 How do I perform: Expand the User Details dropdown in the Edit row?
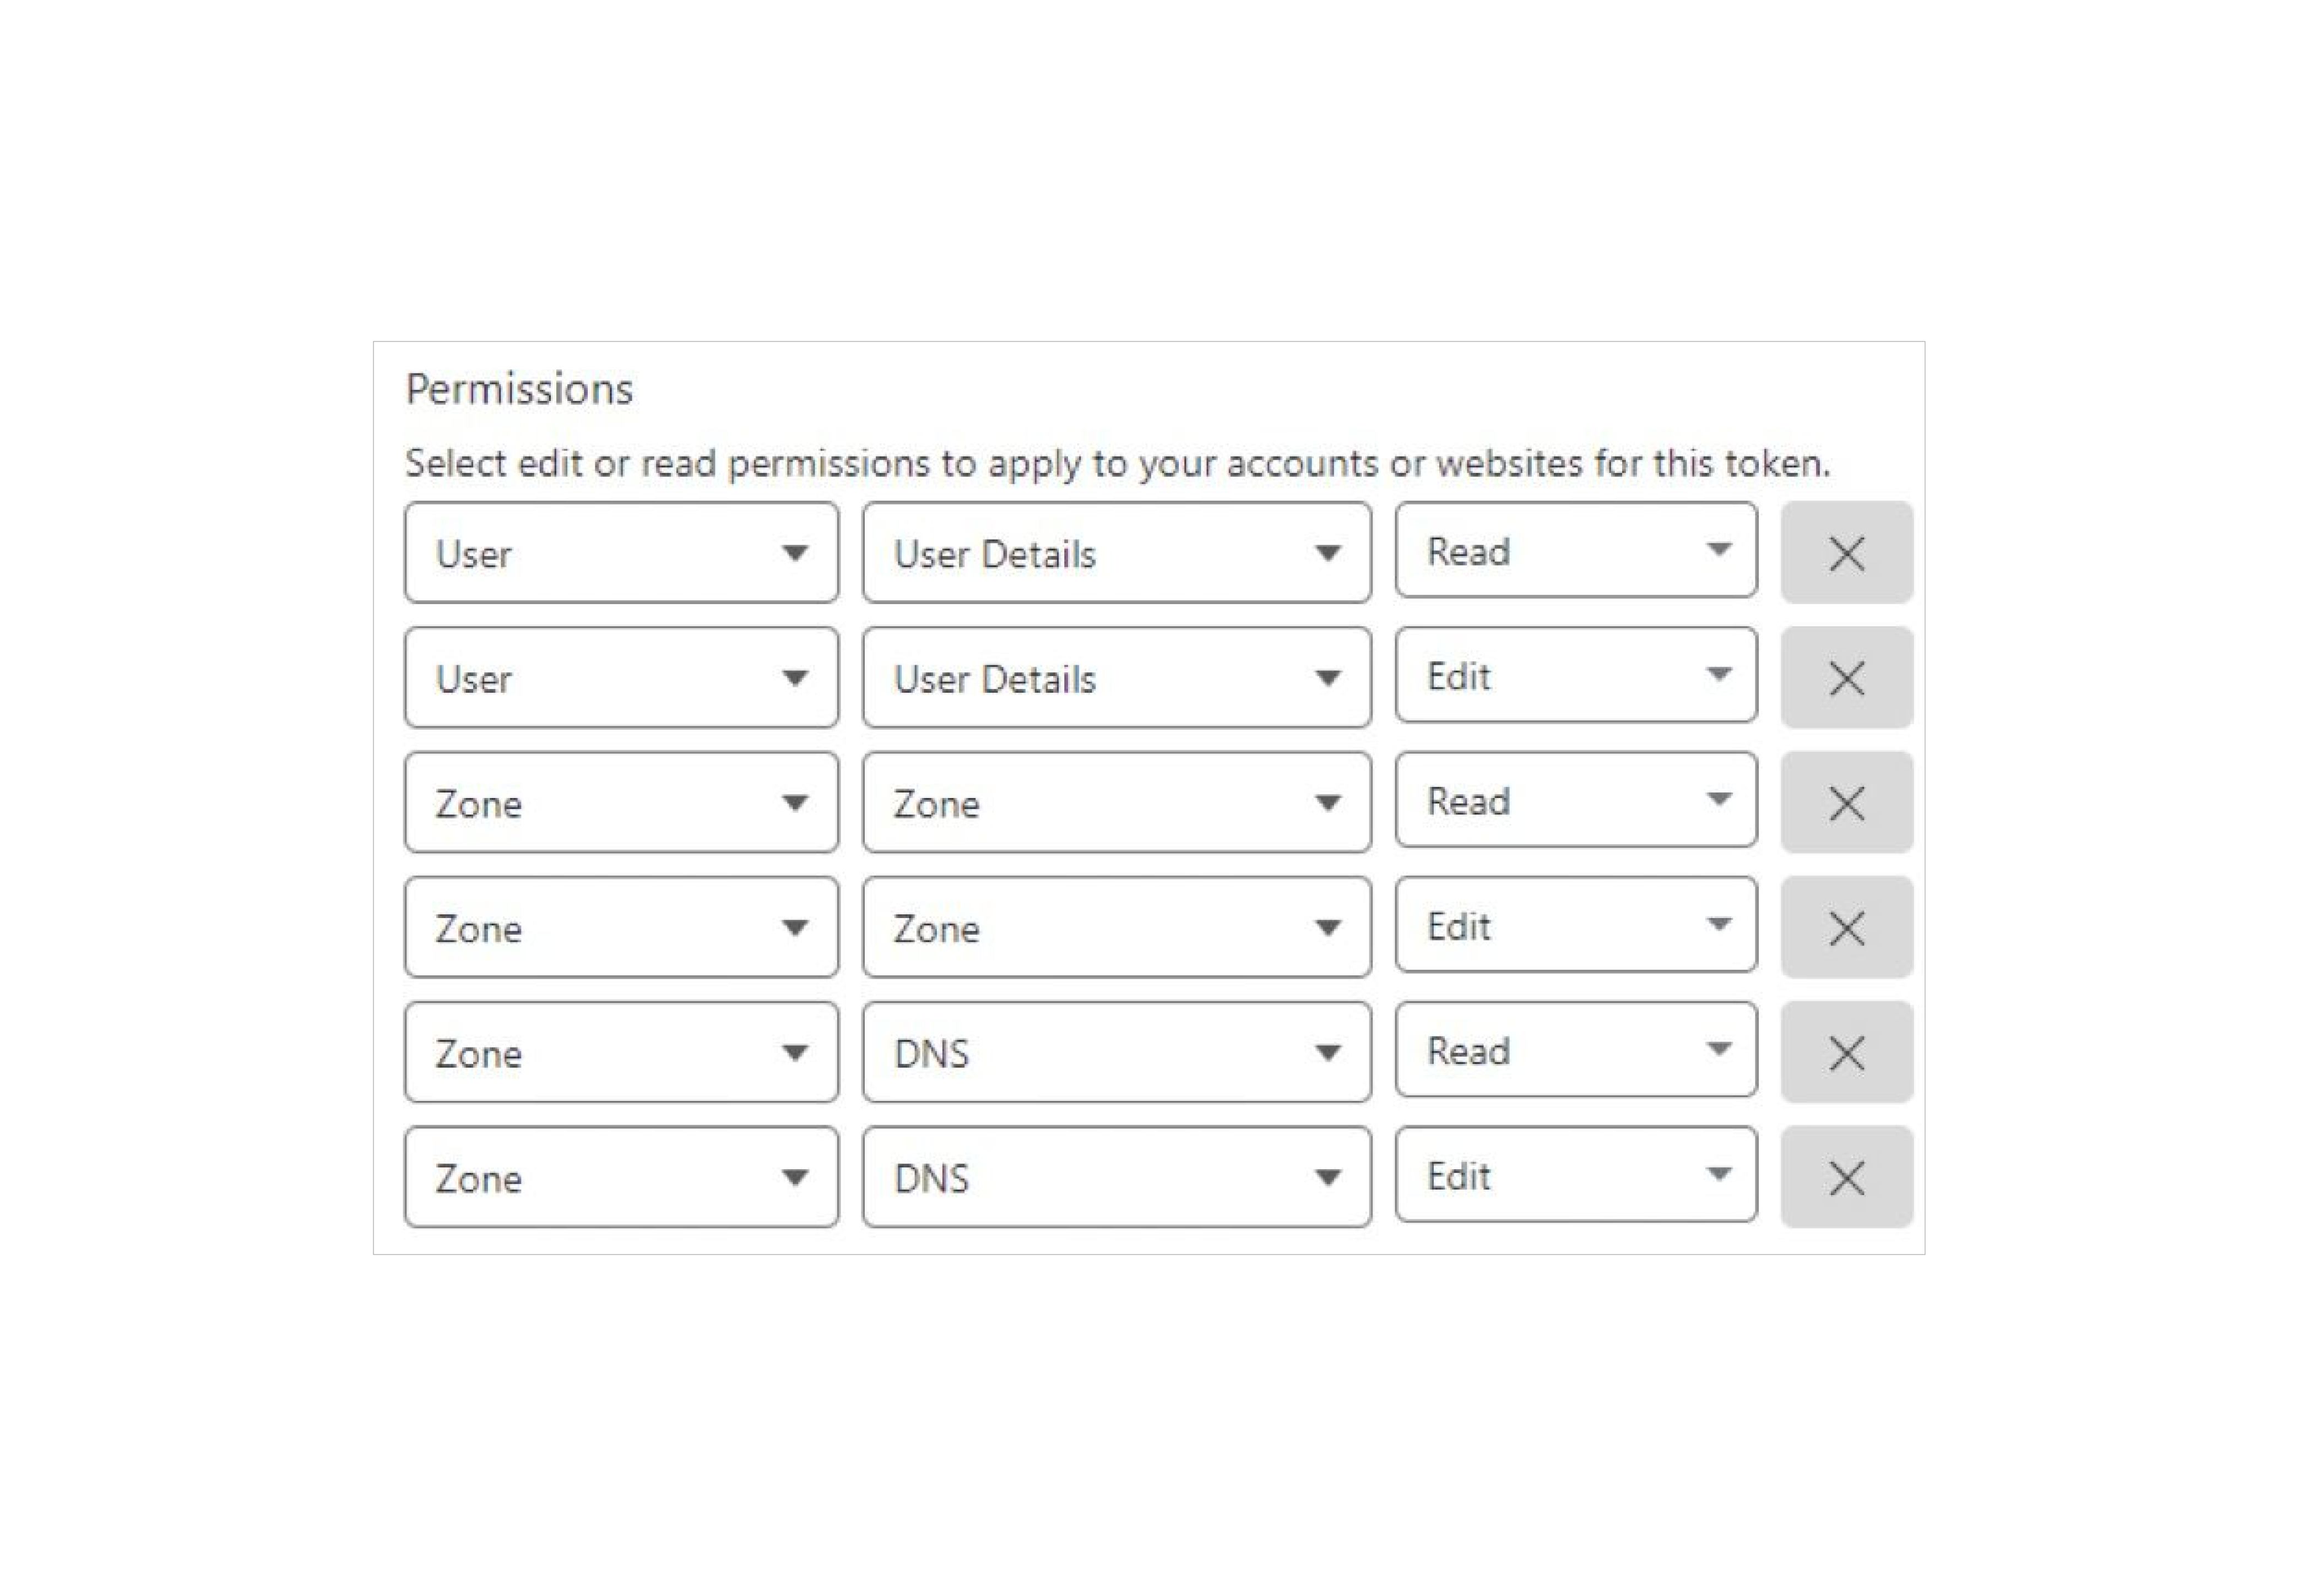pos(1116,678)
